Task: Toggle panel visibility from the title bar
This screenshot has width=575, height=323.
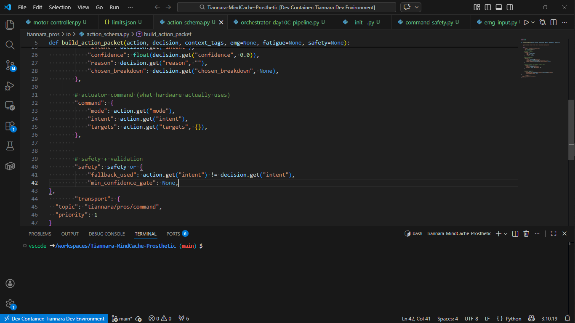Action: pos(499,7)
